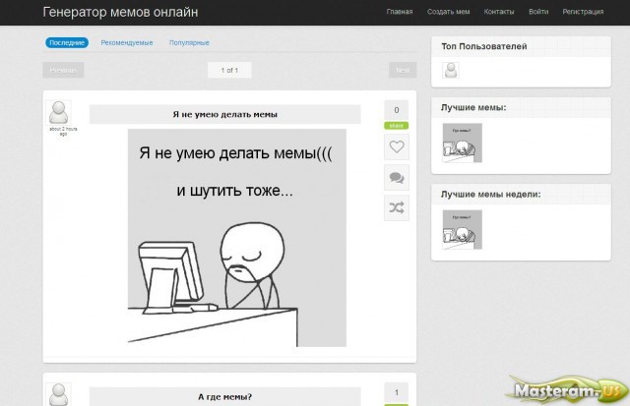The width and height of the screenshot is (630, 406).
Task: Open the thumbnail under Лучшие мемы
Action: point(462,143)
